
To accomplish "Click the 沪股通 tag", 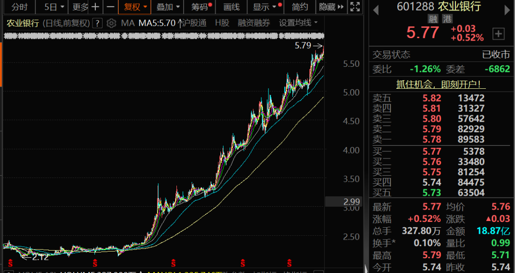I will click(x=194, y=23).
